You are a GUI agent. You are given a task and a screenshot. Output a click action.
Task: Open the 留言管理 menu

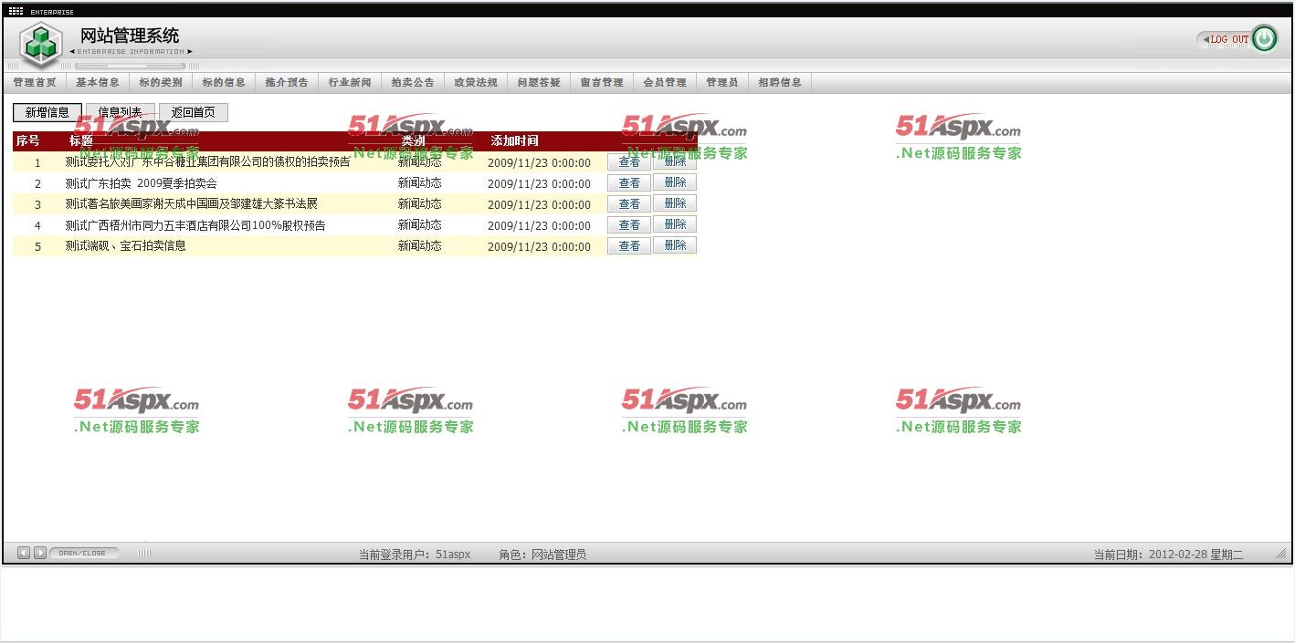[x=602, y=82]
